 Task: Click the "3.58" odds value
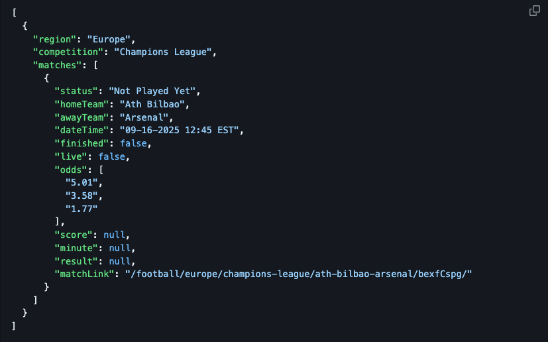tap(84, 196)
